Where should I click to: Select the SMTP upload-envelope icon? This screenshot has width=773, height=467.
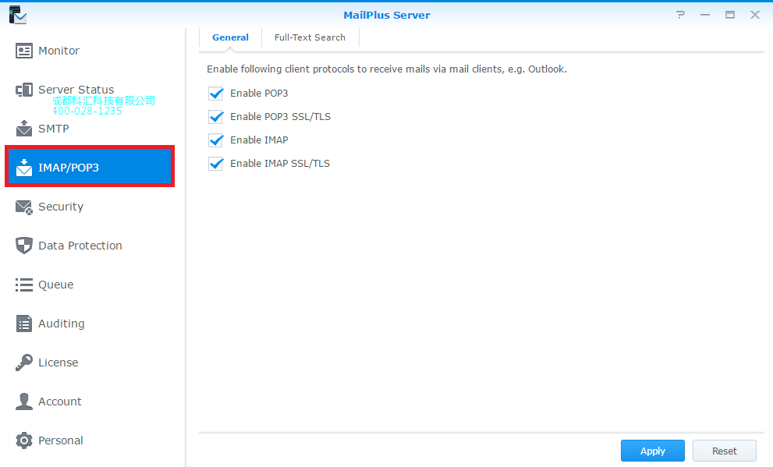[x=23, y=128]
